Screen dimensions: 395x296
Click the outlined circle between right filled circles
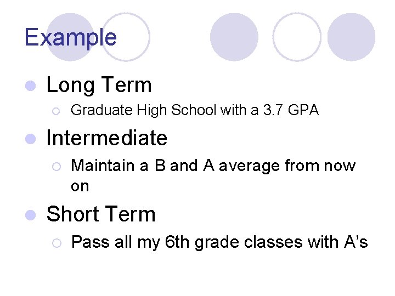tap(297, 37)
